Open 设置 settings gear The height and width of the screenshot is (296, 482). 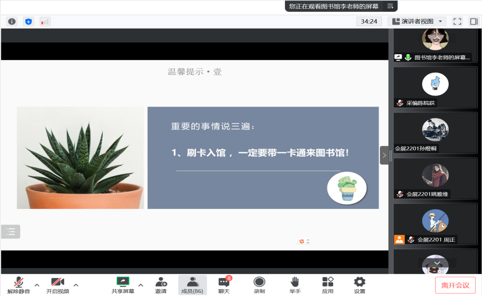(x=359, y=285)
